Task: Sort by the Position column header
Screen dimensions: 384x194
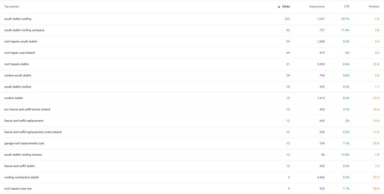Action: click(374, 7)
